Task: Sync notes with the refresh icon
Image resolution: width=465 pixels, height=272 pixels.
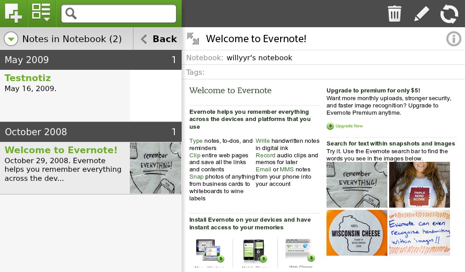Action: [449, 14]
